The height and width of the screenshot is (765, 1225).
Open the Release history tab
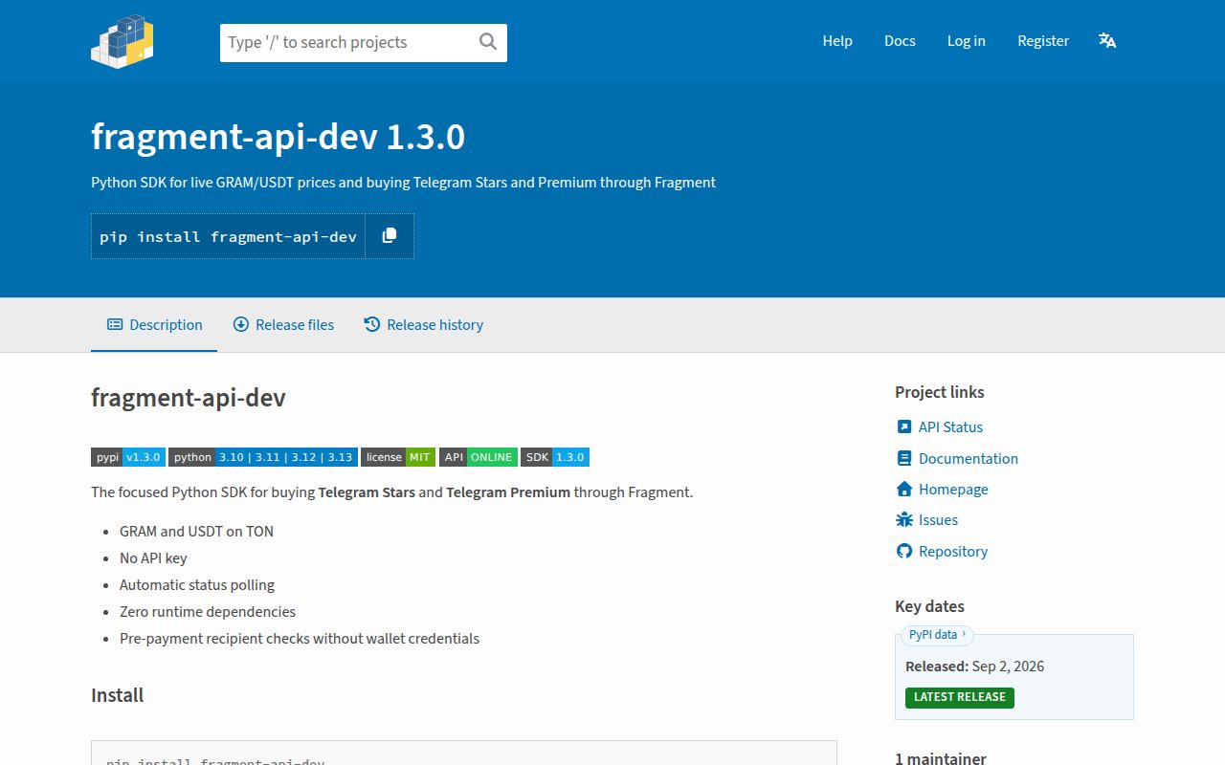click(x=423, y=325)
